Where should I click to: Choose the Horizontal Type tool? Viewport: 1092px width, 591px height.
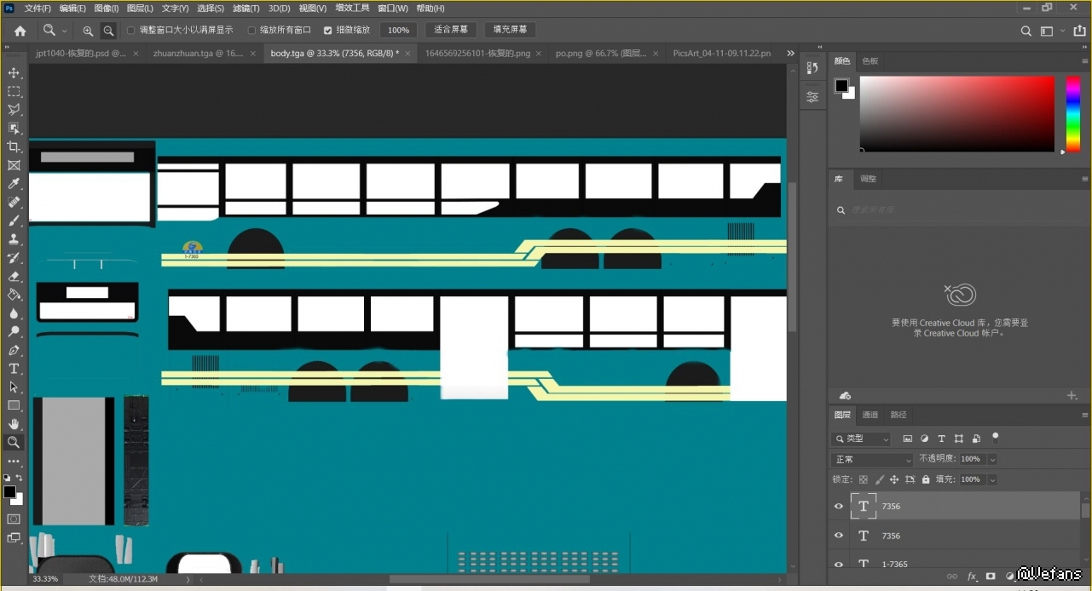(x=14, y=369)
